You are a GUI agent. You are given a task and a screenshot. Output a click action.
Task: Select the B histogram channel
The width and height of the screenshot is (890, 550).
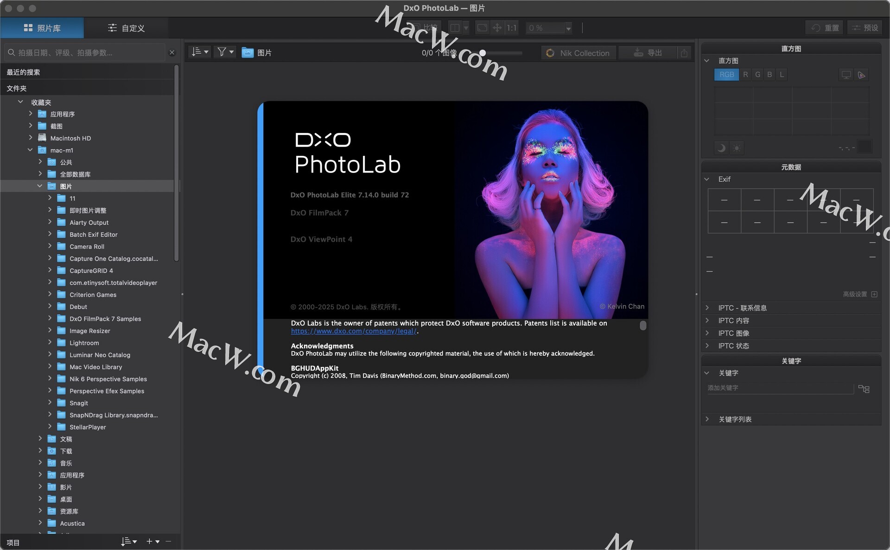point(769,75)
